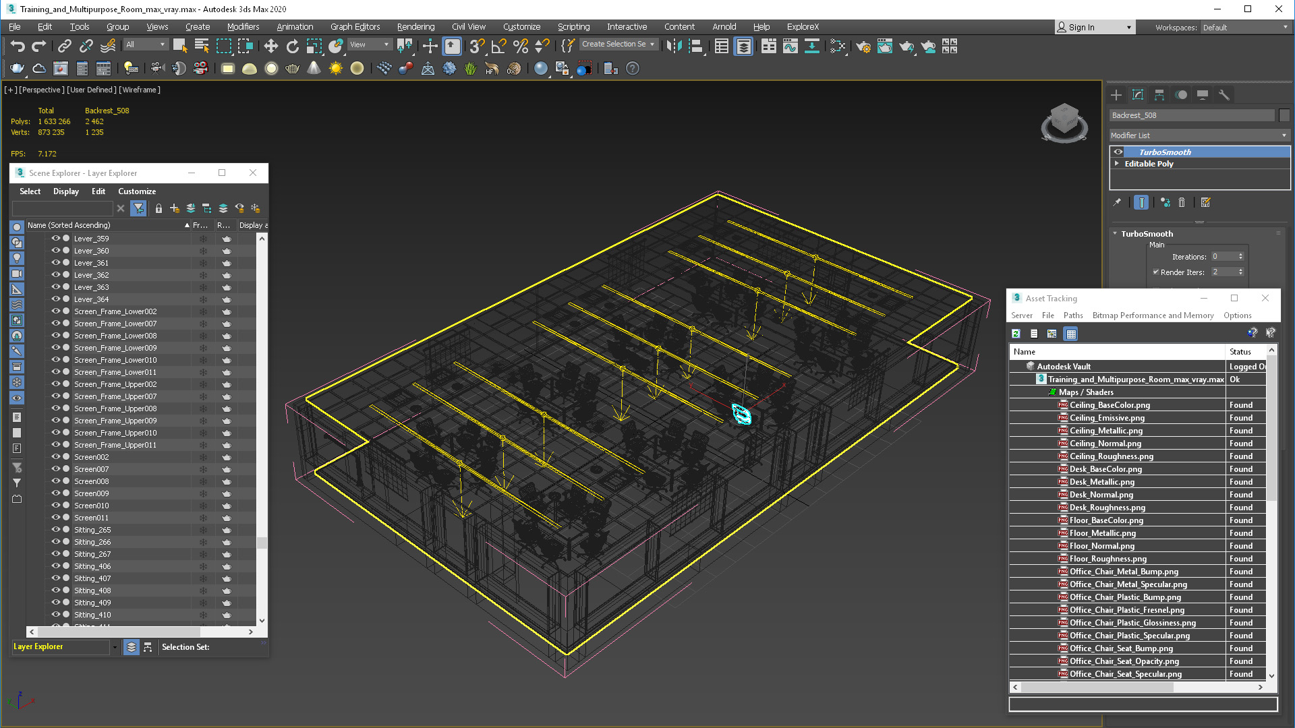Click the Mirror tool icon

coord(674,46)
